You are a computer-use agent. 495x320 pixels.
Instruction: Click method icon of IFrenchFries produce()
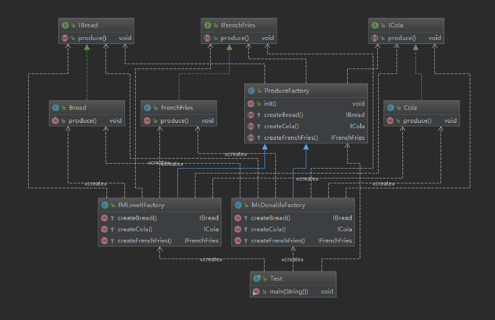(x=208, y=38)
